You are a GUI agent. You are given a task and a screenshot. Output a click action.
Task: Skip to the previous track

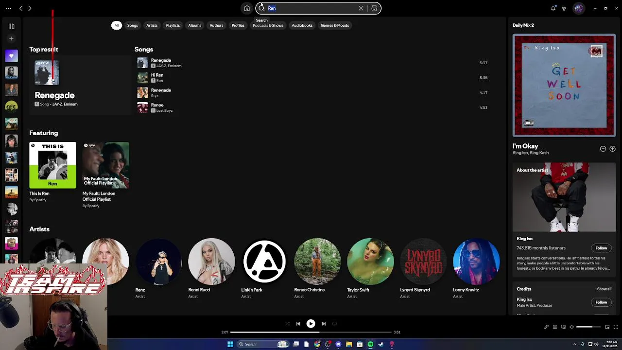(298, 324)
